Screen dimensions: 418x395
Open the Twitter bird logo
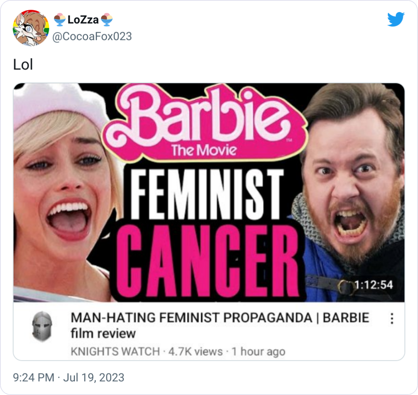point(396,19)
